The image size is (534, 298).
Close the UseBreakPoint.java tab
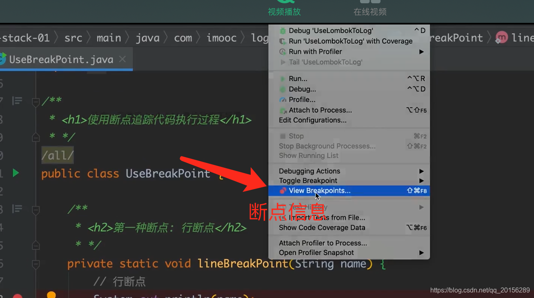point(122,60)
